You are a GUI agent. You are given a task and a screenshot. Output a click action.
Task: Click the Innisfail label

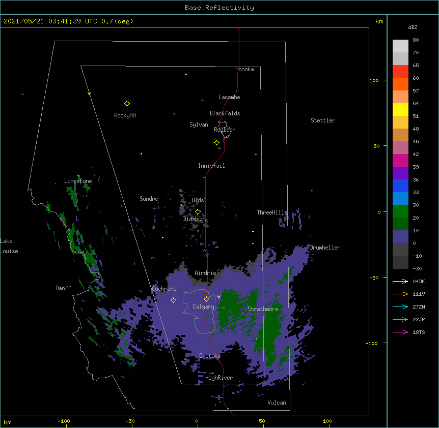point(211,166)
